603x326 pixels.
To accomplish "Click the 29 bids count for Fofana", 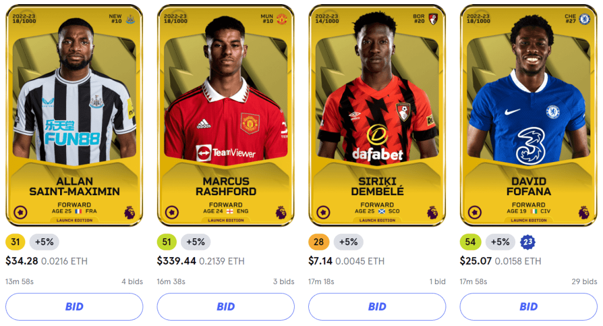I will coord(584,282).
